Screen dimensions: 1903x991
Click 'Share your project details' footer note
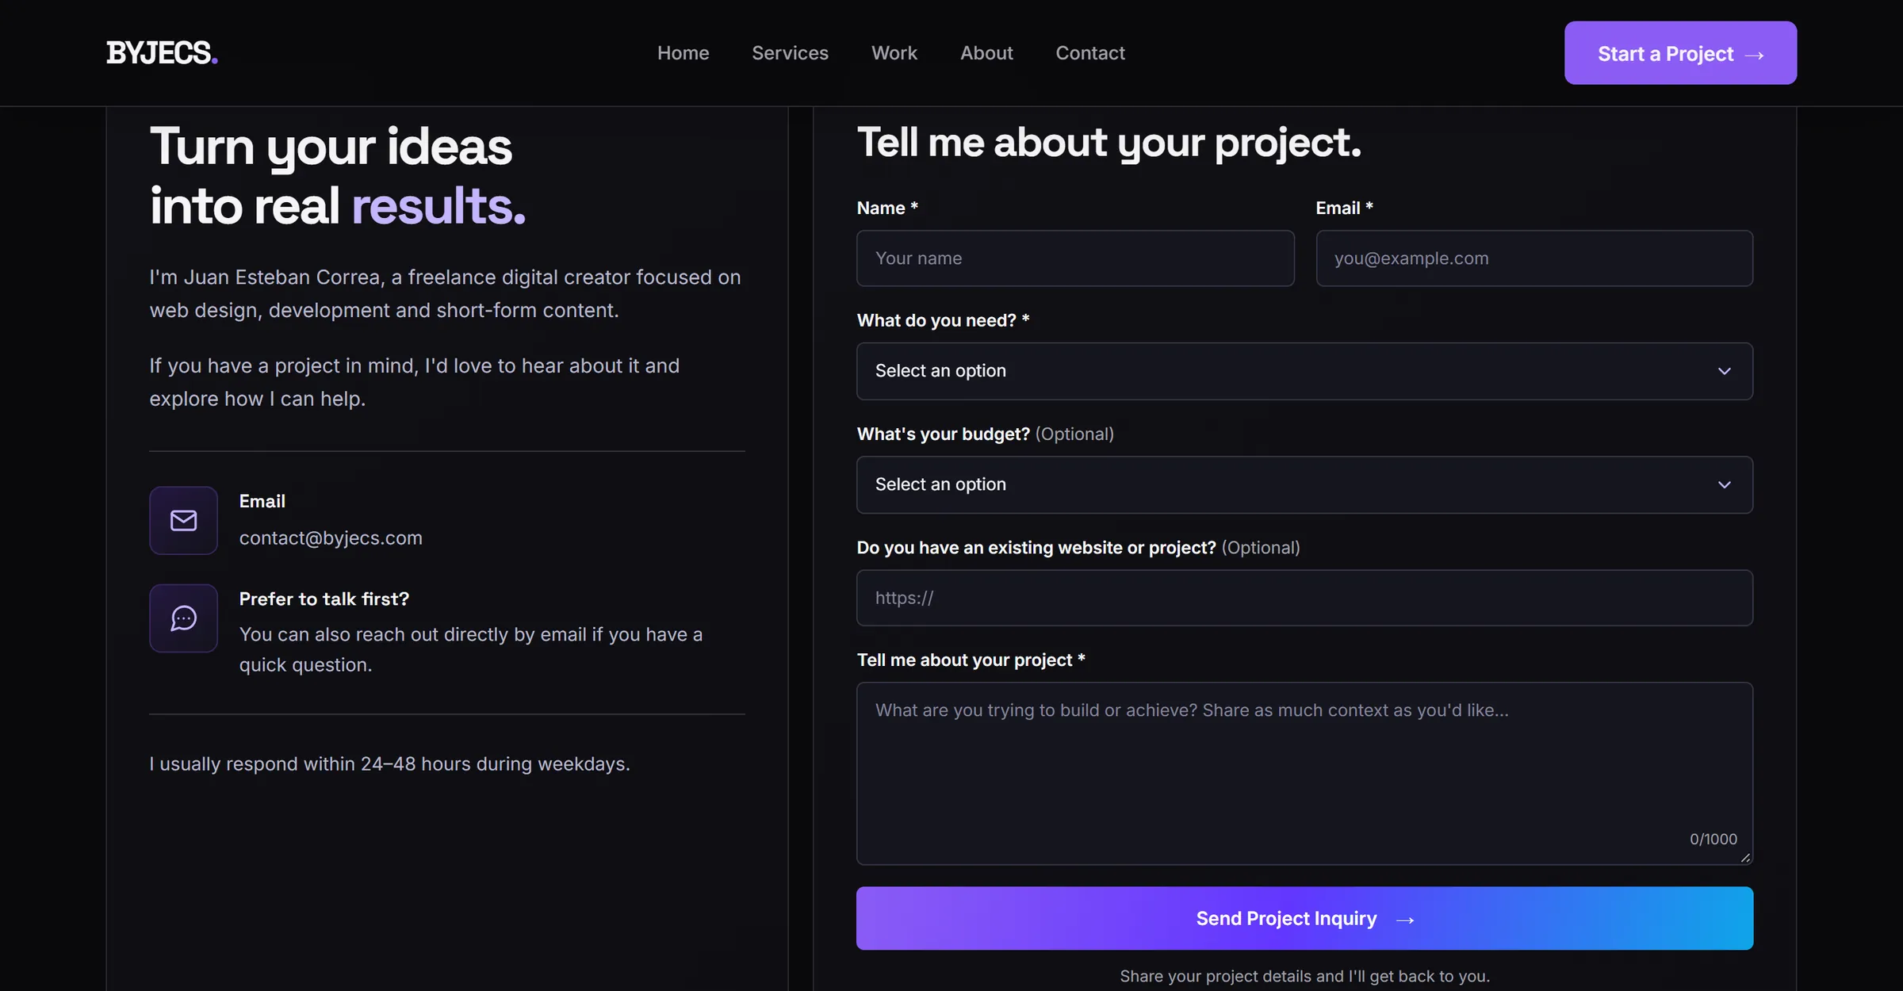[x=1304, y=976]
